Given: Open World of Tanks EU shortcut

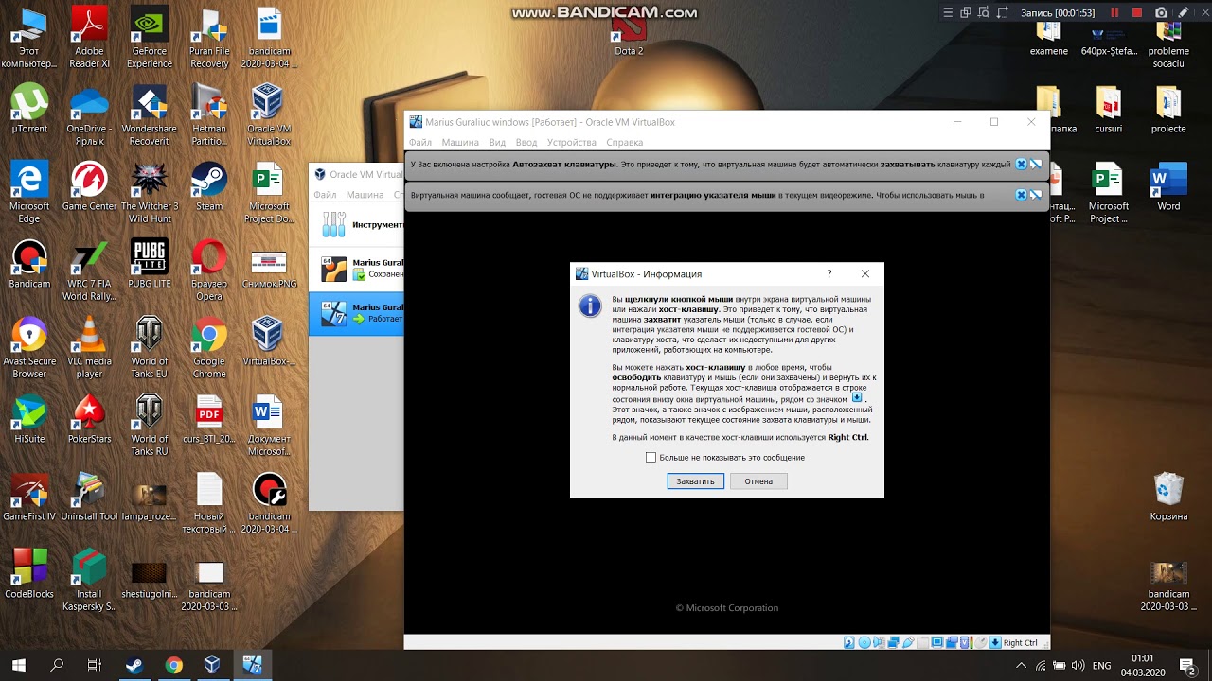Looking at the screenshot, I should coord(150,348).
